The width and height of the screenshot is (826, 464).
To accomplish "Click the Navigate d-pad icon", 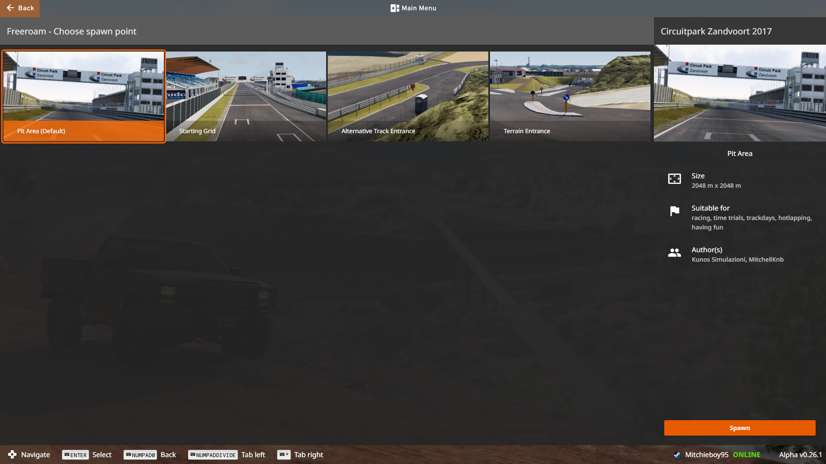I will [12, 455].
